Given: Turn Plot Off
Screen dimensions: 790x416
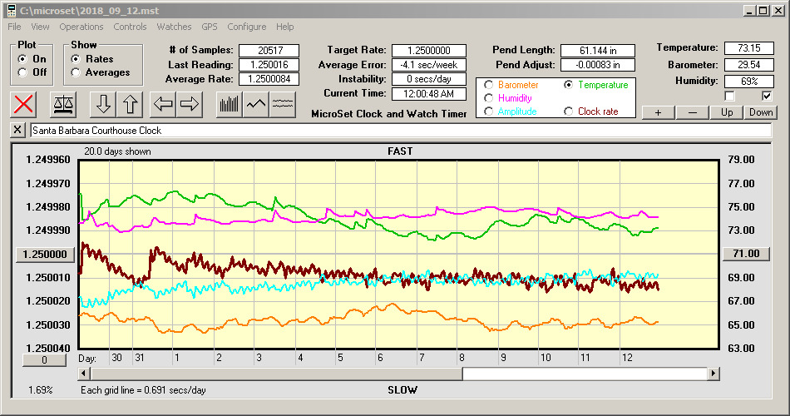Looking at the screenshot, I should (x=22, y=72).
